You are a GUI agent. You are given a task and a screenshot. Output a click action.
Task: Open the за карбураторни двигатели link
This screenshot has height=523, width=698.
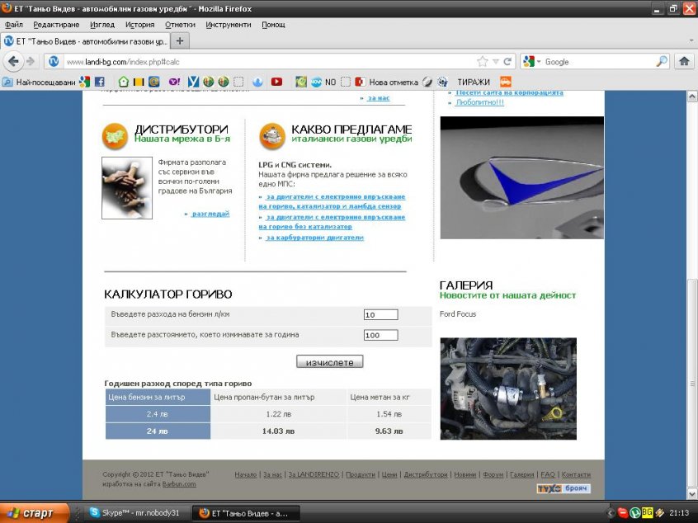coord(314,238)
